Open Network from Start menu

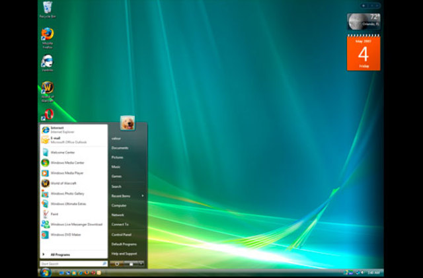coord(118,215)
